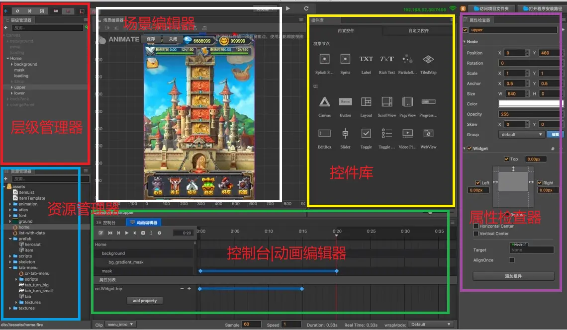
Task: Click the blue 编辑 group edit button
Action: (555, 135)
